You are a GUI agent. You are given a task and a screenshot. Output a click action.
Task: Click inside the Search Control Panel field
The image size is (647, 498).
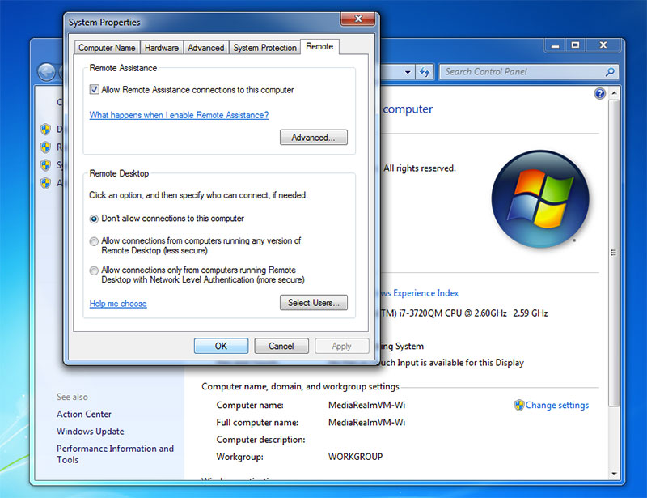526,71
